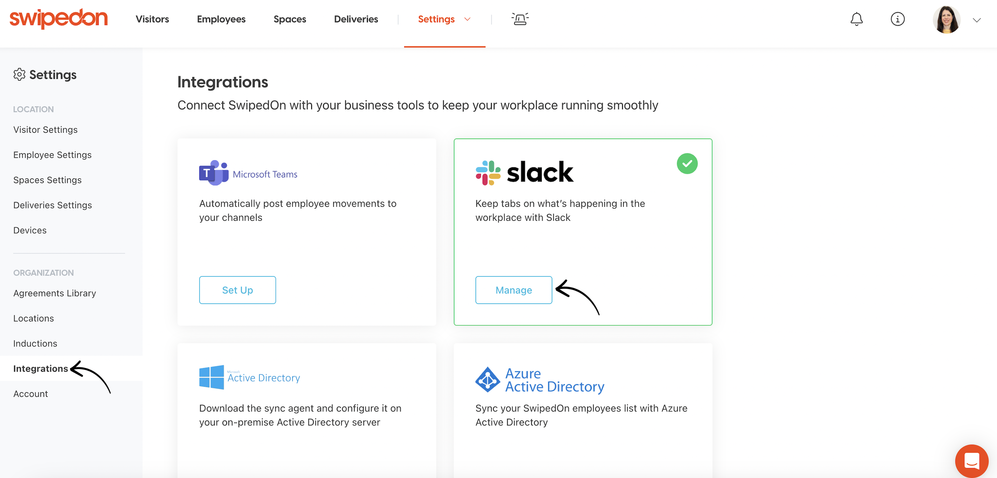Click the Integrations page heading
Viewport: 997px width, 478px height.
tap(223, 82)
